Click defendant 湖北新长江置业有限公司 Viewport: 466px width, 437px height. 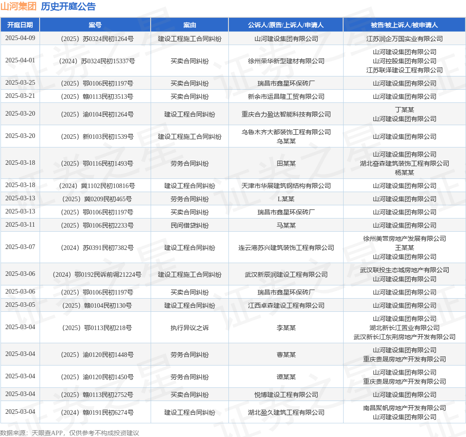pyautogui.click(x=405, y=328)
